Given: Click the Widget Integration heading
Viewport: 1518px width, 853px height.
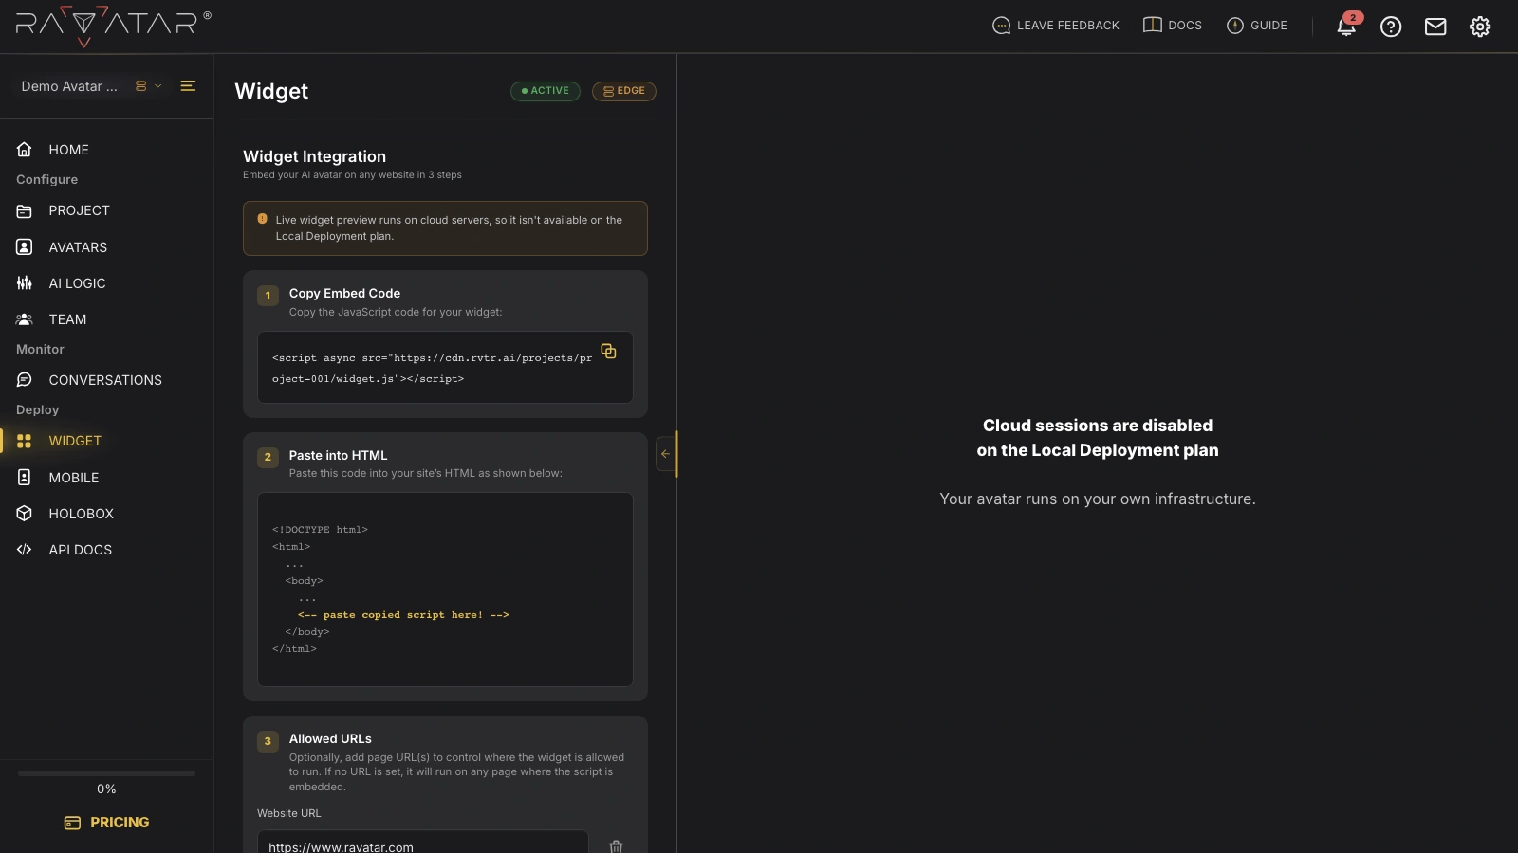Looking at the screenshot, I should point(314,156).
